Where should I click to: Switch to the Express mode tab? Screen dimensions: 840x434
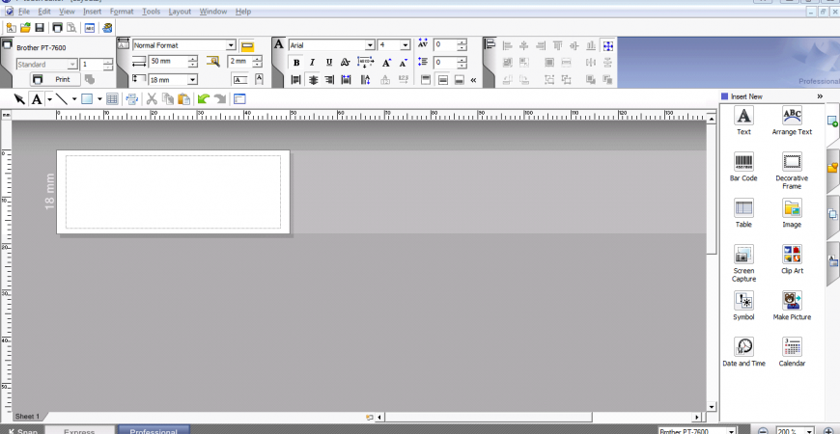[79, 431]
